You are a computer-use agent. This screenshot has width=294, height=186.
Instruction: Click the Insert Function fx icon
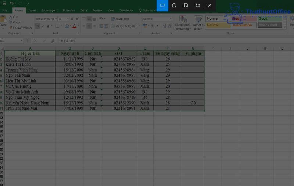coord(53,41)
